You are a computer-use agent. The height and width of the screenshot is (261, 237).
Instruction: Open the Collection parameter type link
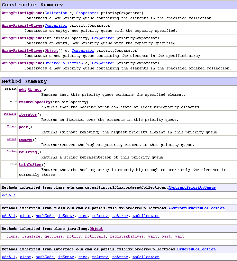click(56, 13)
